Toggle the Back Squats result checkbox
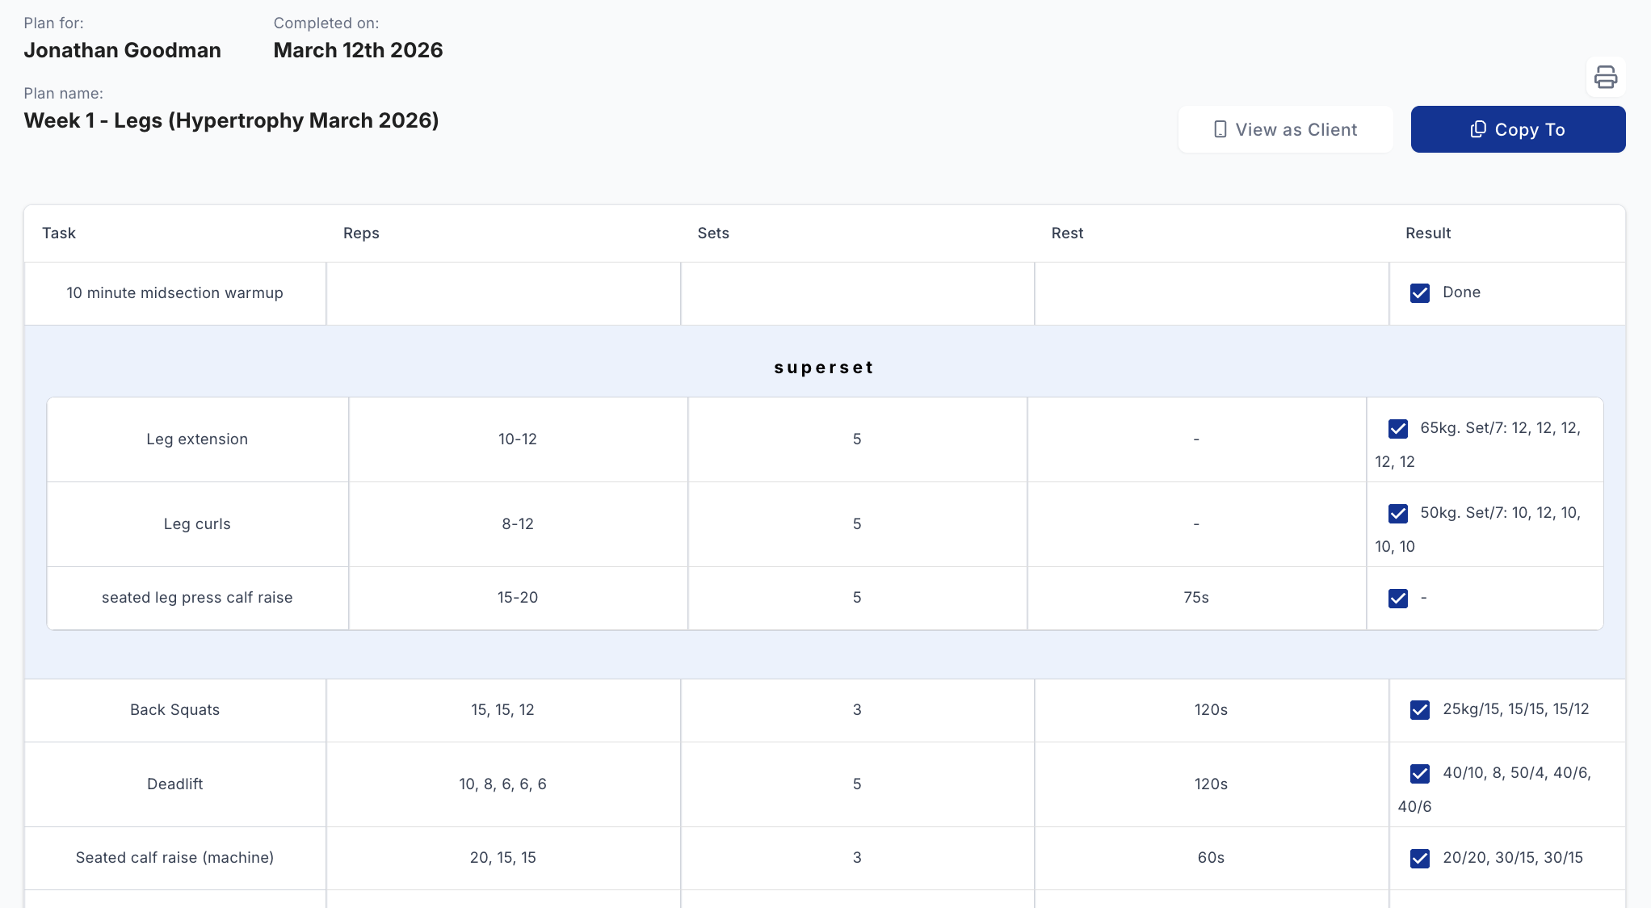The height and width of the screenshot is (908, 1651). [1419, 710]
